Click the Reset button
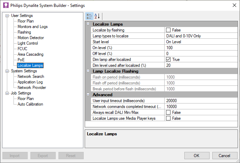Image resolution: width=240 pixels, height=163 pixels. coord(71,156)
